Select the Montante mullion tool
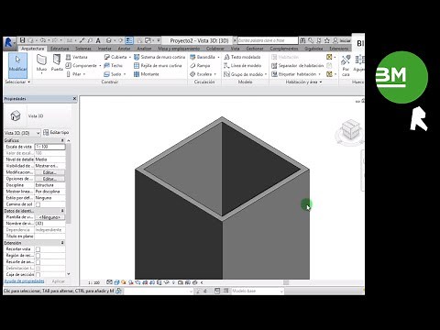 pyautogui.click(x=147, y=74)
